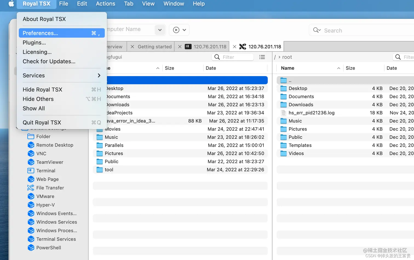The image size is (414, 260).
Task: Click the Hyper-V icon
Action: (x=31, y=205)
